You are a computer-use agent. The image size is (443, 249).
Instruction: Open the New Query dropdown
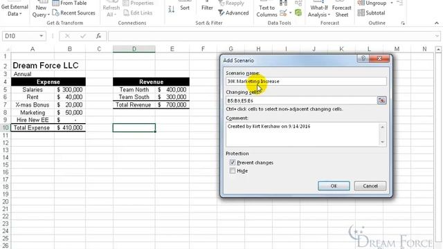click(x=41, y=11)
